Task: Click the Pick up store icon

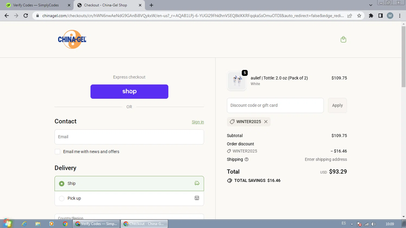Action: [x=197, y=198]
